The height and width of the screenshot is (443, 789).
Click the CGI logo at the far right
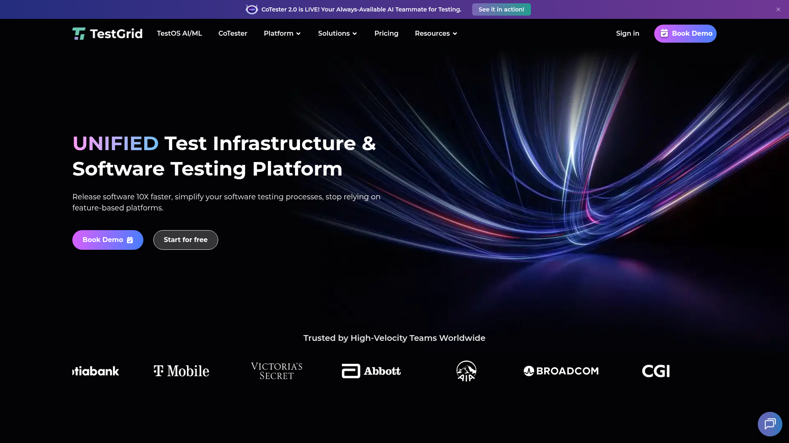click(656, 371)
